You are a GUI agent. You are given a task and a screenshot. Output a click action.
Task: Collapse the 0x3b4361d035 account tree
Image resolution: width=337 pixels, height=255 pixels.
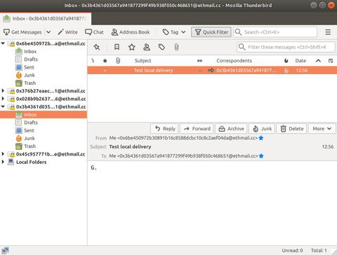[3, 106]
